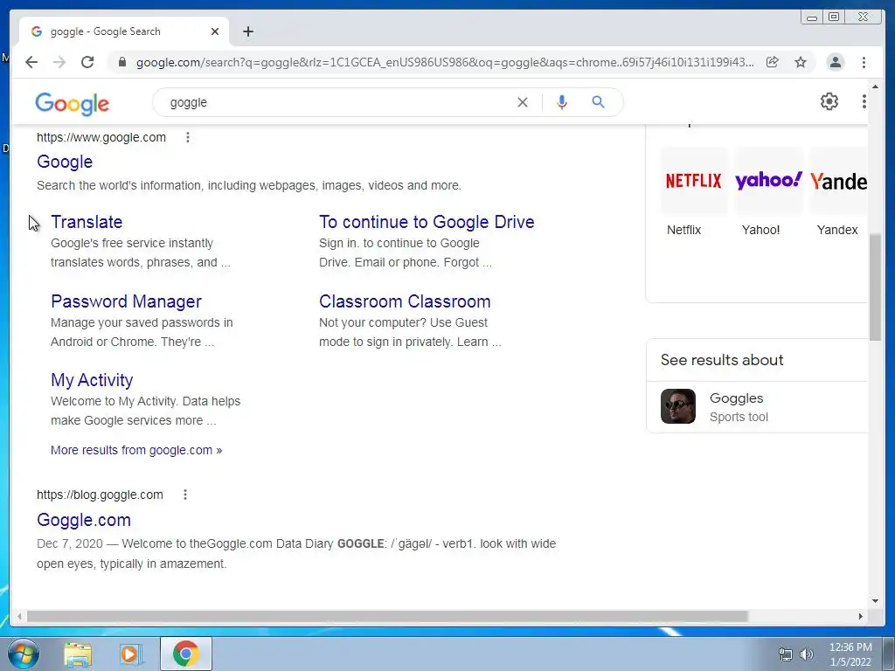Bookmark this page with the star icon
895x671 pixels.
tap(801, 62)
